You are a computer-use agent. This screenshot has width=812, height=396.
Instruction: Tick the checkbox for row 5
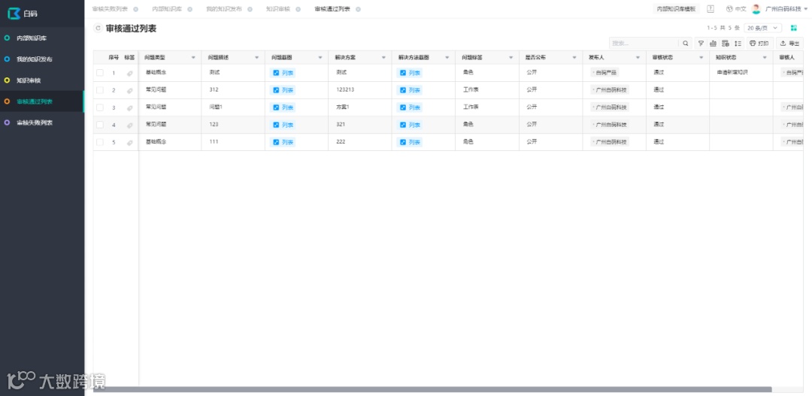pos(100,142)
